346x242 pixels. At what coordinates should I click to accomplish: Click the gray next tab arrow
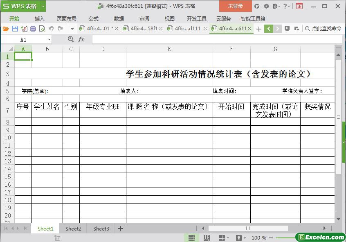(x=277, y=29)
